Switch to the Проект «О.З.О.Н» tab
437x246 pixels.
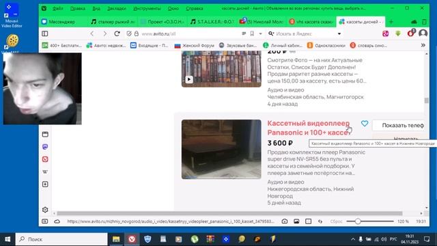point(163,21)
